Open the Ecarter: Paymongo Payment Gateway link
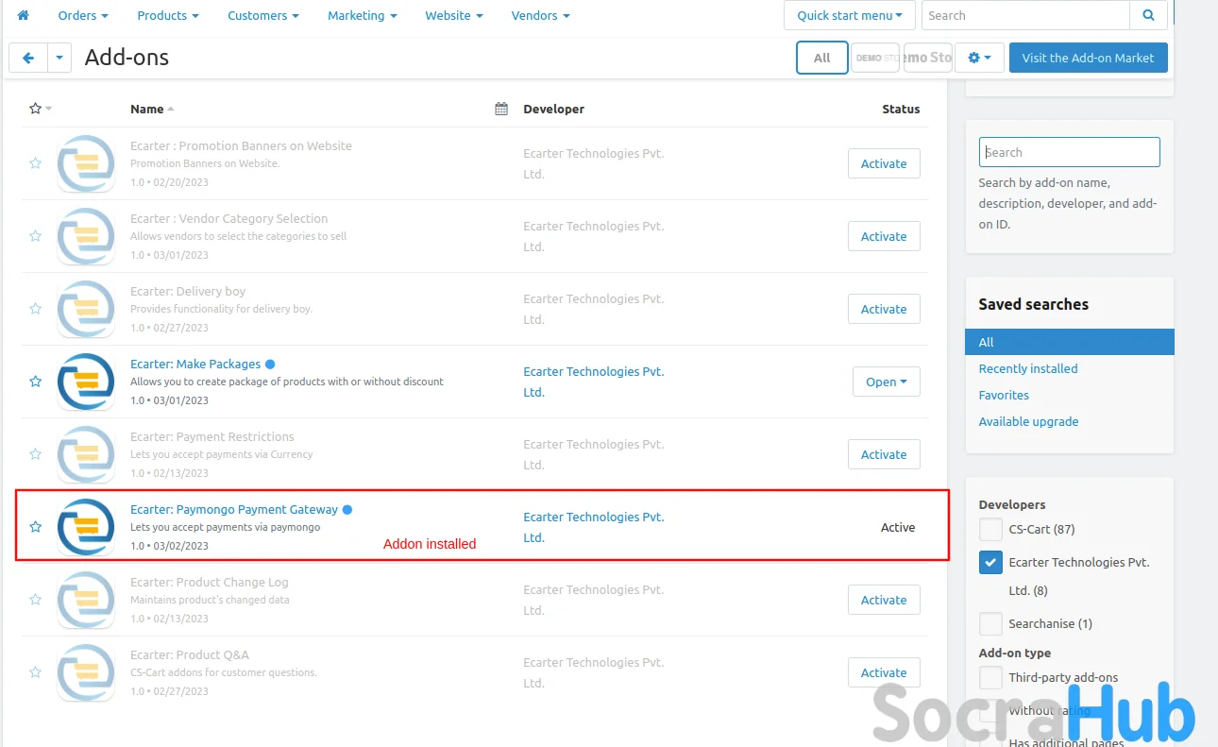This screenshot has width=1218, height=747. tap(234, 509)
